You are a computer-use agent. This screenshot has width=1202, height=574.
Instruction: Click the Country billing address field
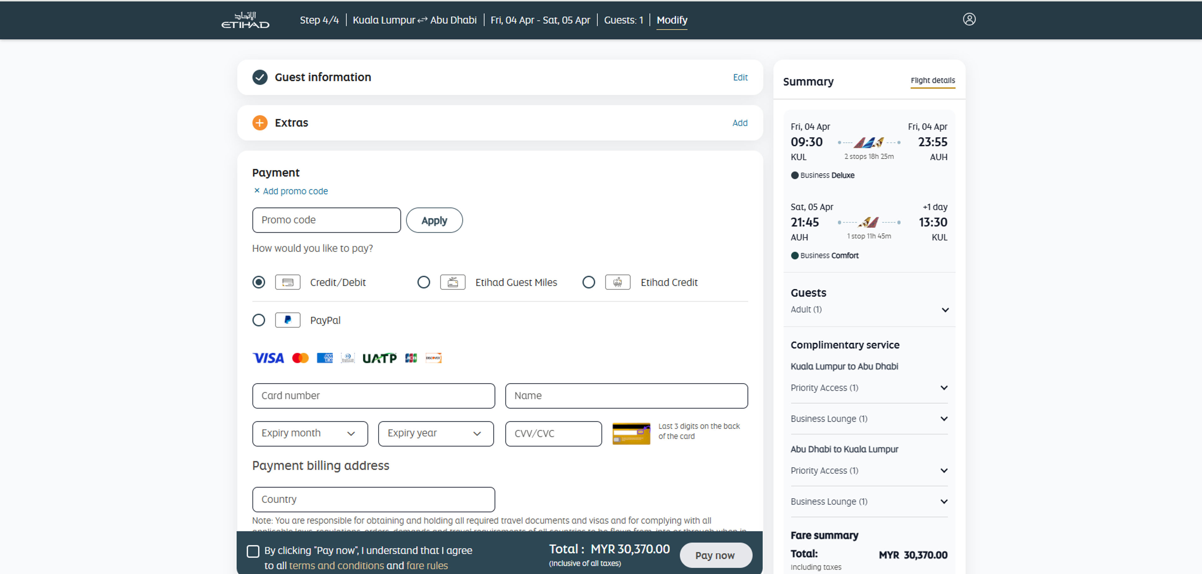374,499
